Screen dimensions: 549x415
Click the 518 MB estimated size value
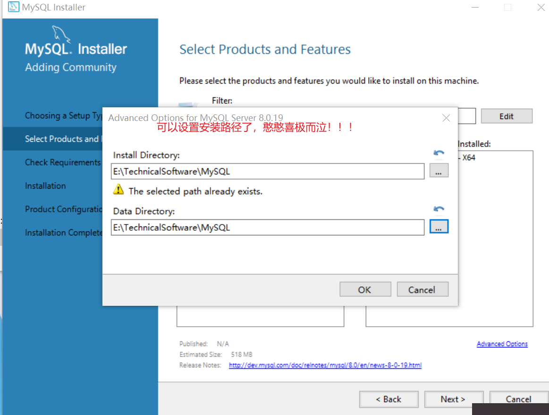click(x=242, y=354)
